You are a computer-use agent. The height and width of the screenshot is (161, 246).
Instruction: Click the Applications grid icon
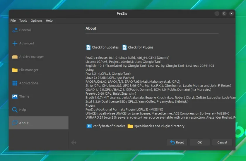15,83
